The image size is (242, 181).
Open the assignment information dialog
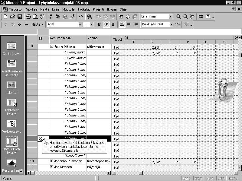click(x=121, y=17)
